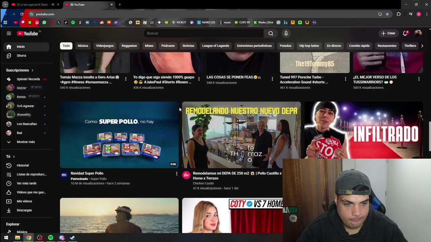Open the YouTube hamburger guide menu
Screen dimensions: 431x242
(x=9, y=33)
